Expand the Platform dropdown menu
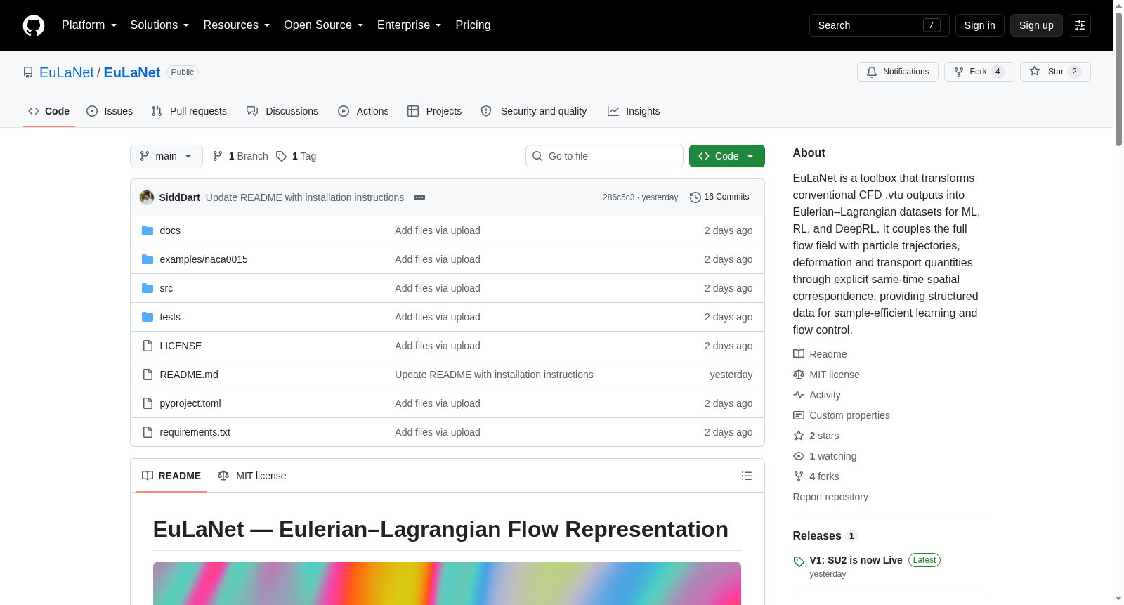 89,25
